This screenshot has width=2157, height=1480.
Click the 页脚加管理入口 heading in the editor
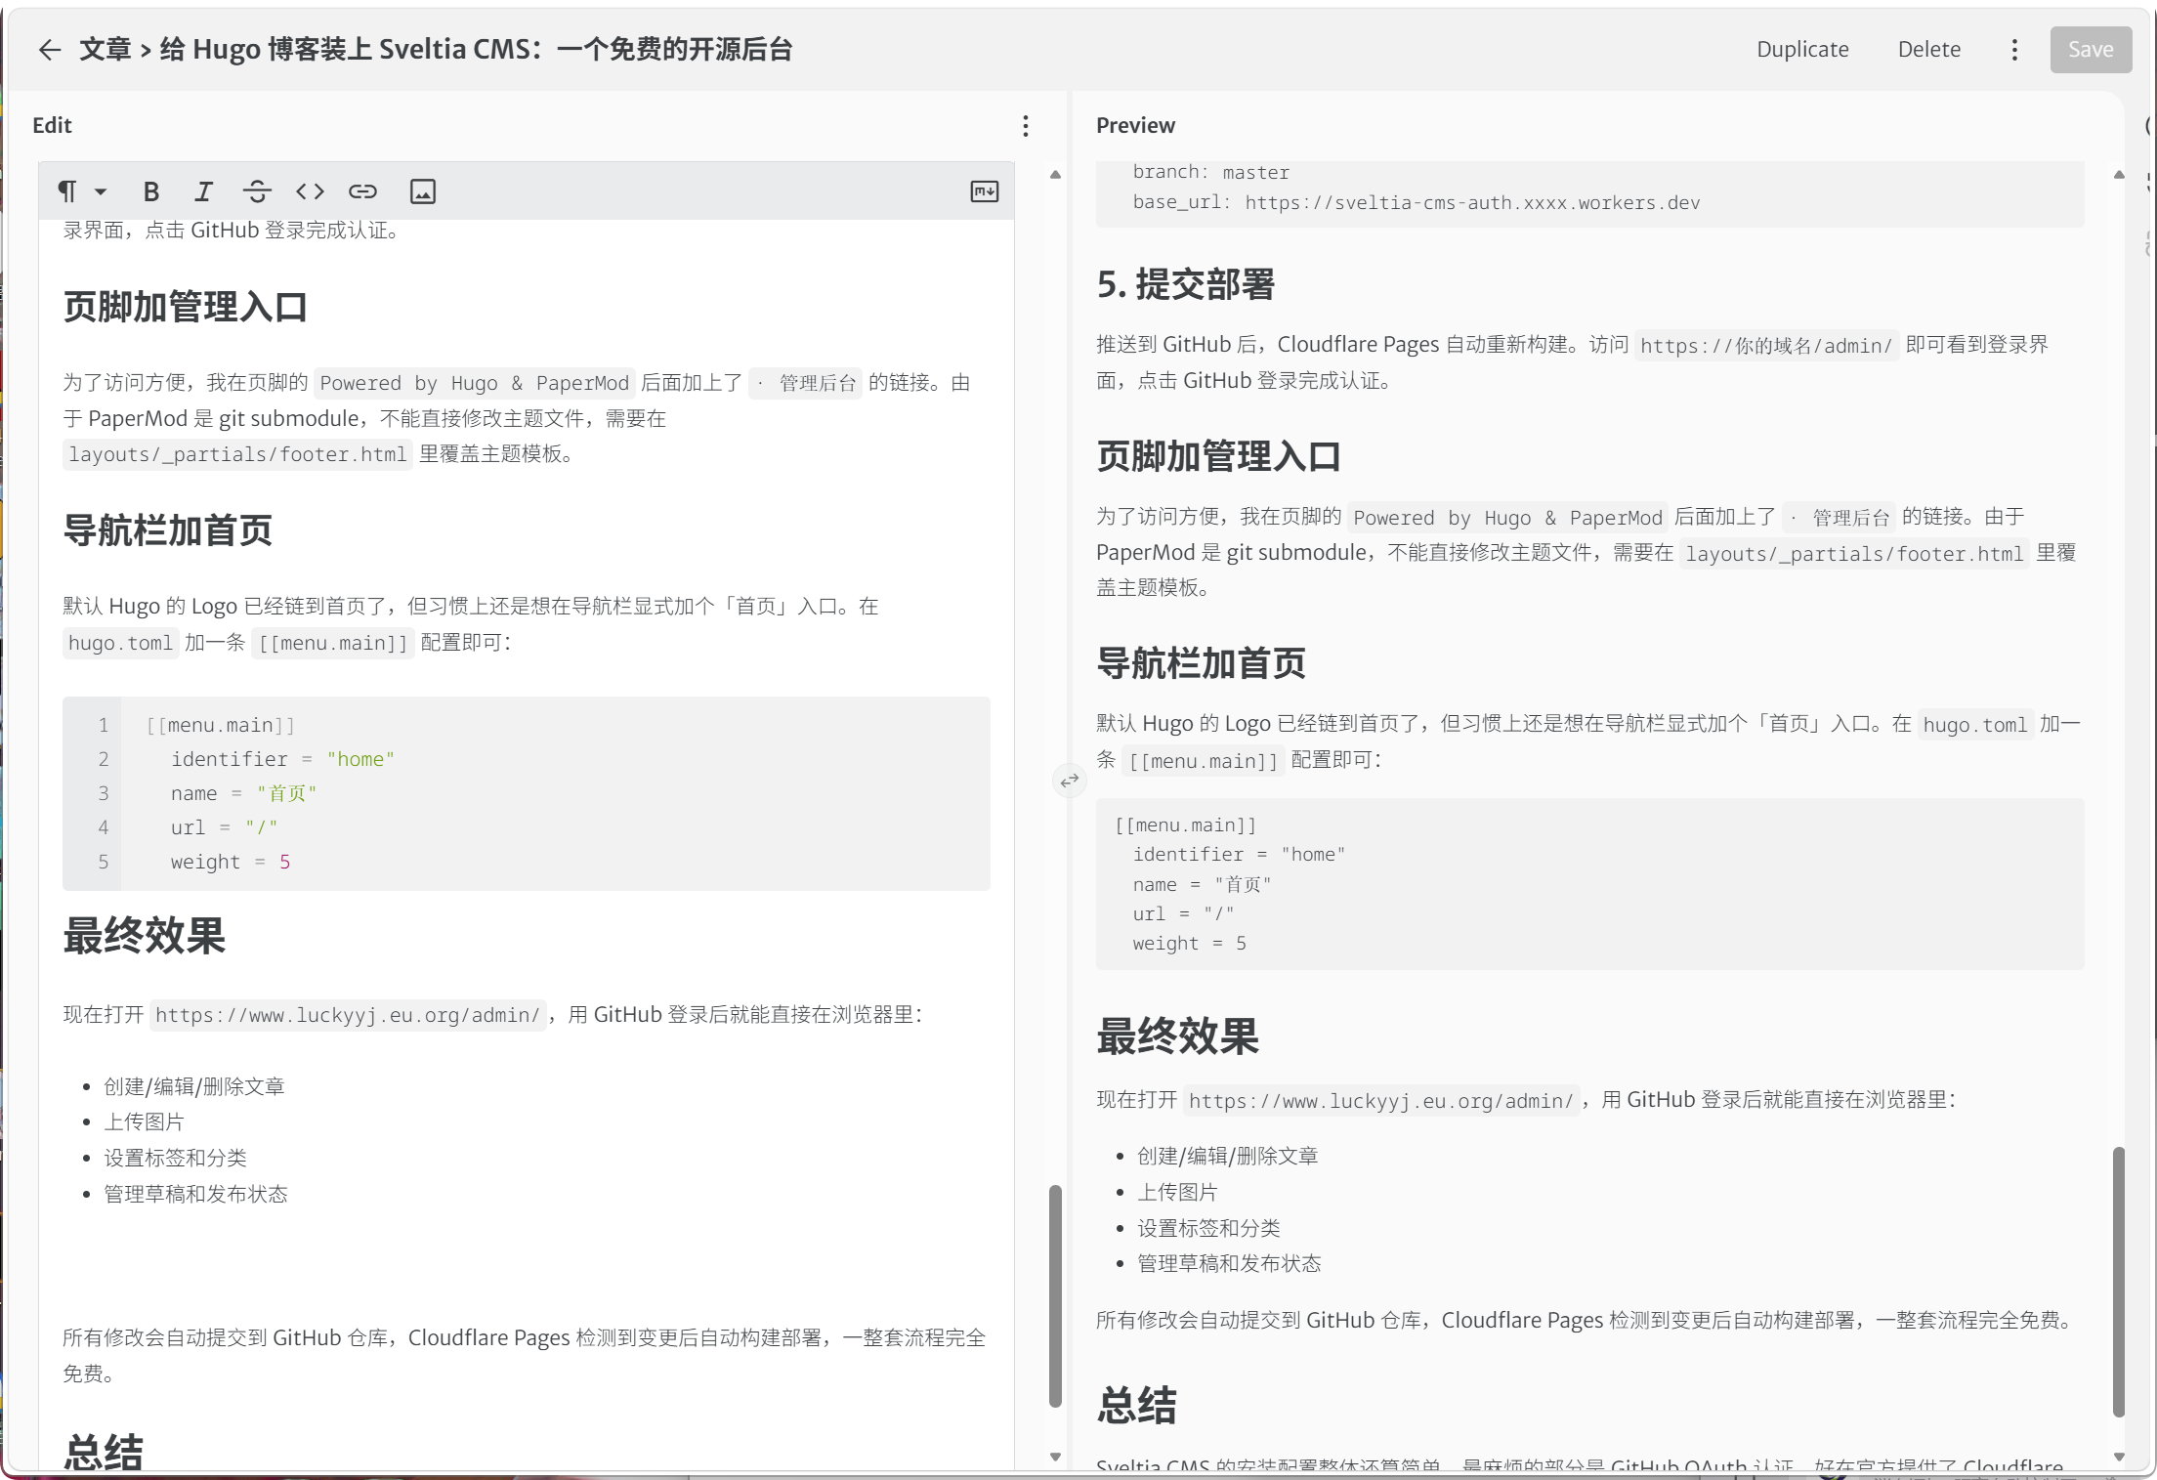pyautogui.click(x=186, y=307)
